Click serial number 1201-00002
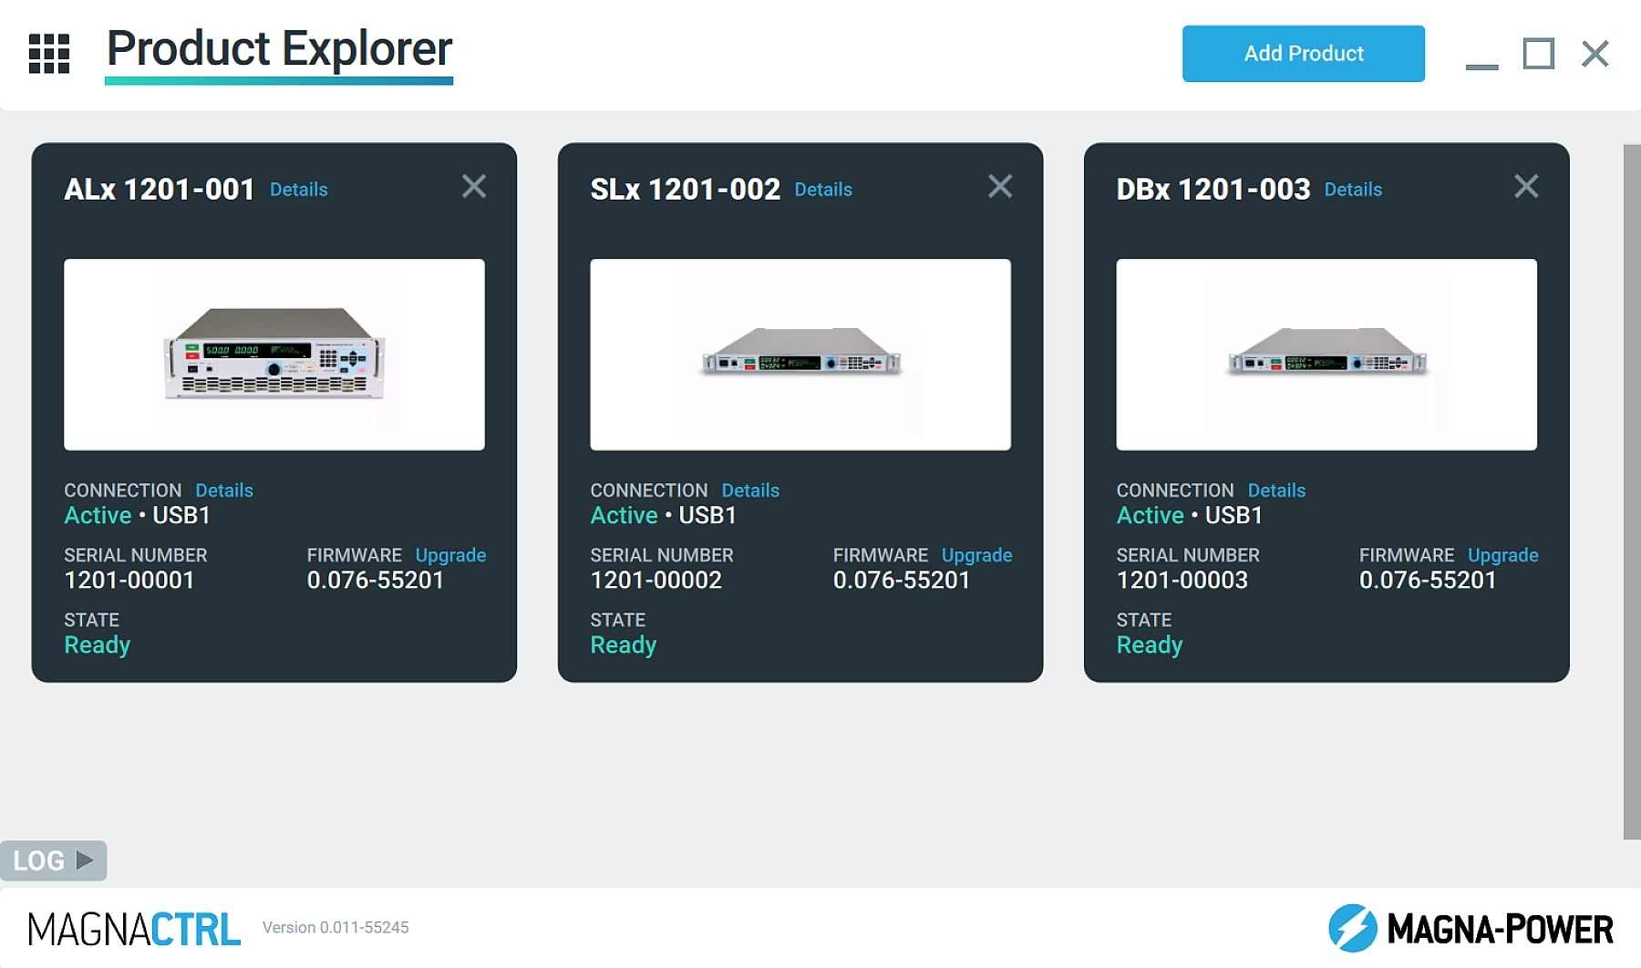1641x968 pixels. (655, 581)
